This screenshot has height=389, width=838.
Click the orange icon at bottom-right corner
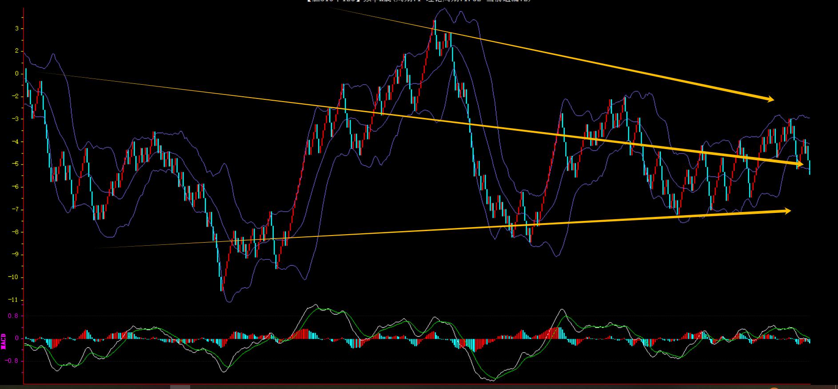click(x=774, y=388)
